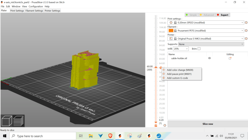
Task: Click upper layer slider thumb at 60.00
Action: click(x=156, y=68)
